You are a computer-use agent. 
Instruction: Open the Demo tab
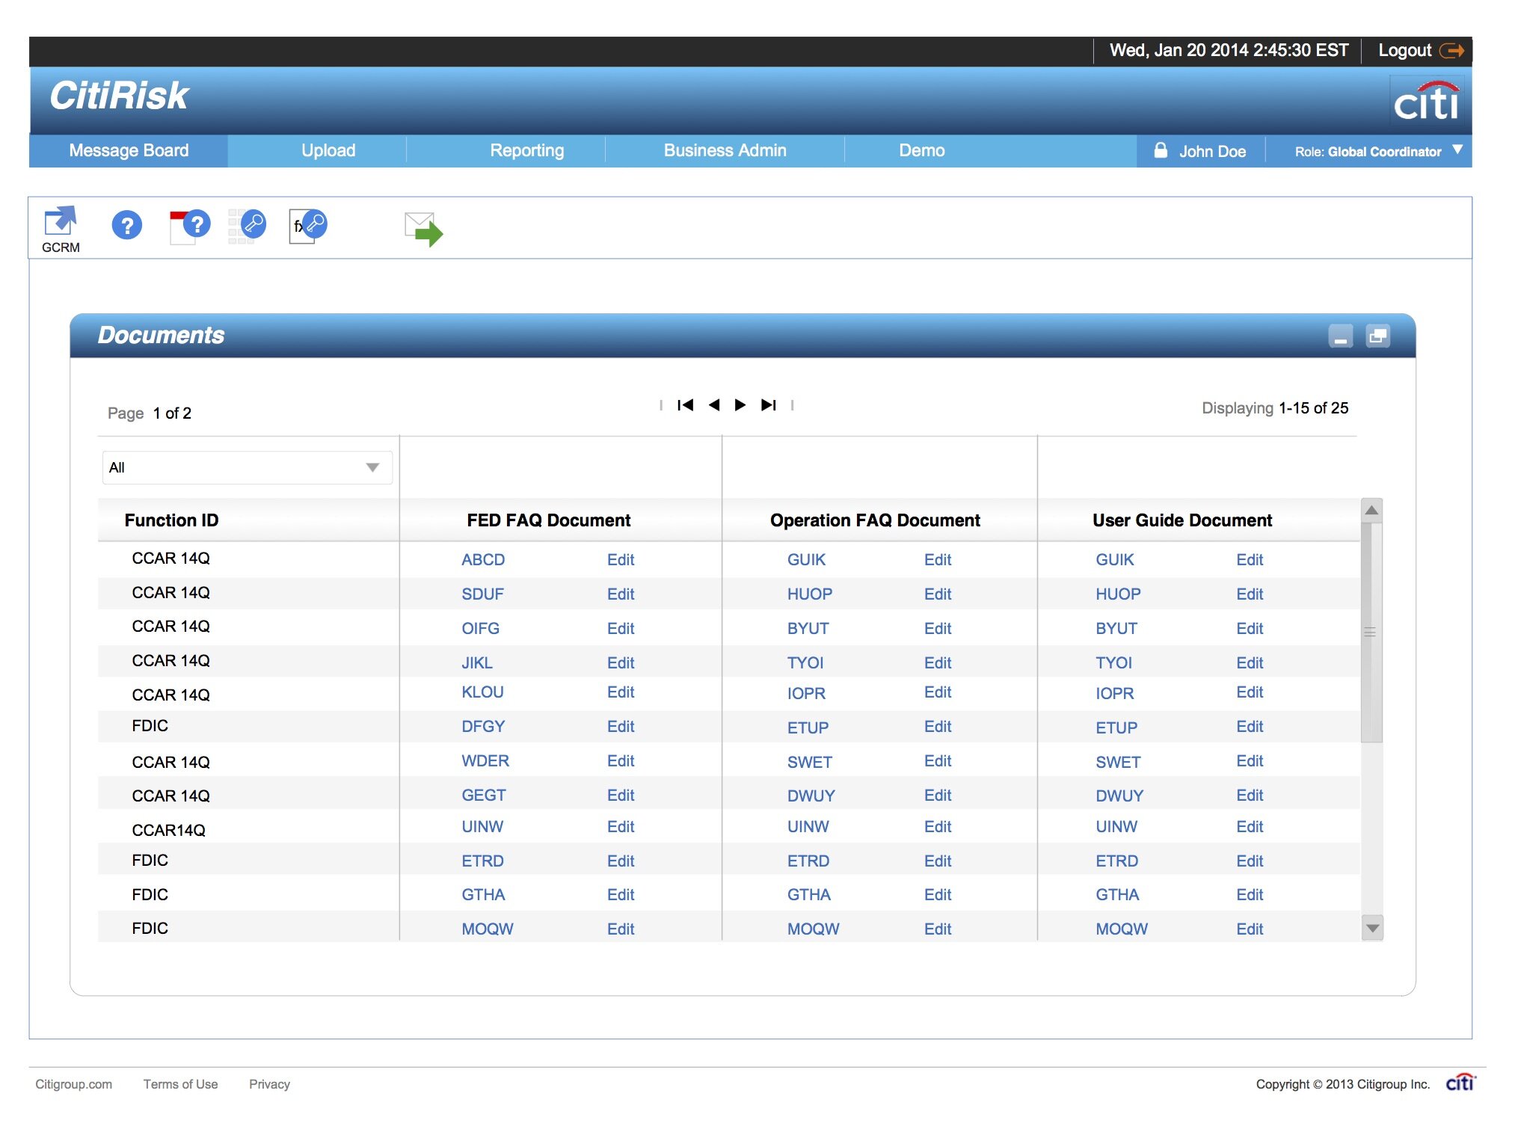[921, 150]
